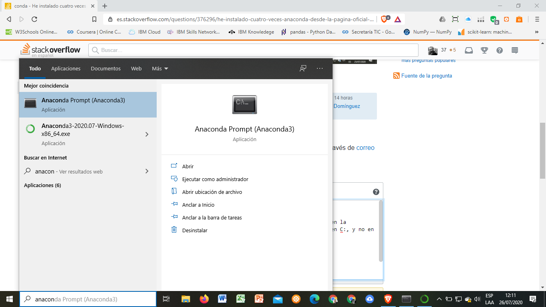
Task: Open the NumPy bookmark
Action: [x=428, y=32]
